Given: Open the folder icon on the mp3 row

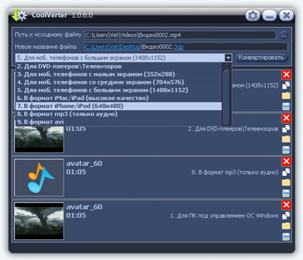Looking at the screenshot, I should pos(286,183).
